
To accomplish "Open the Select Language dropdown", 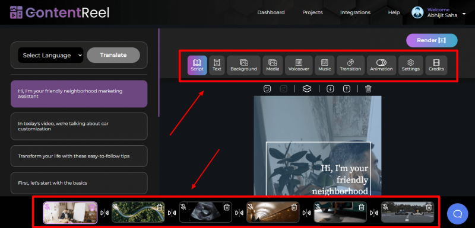I will point(50,55).
